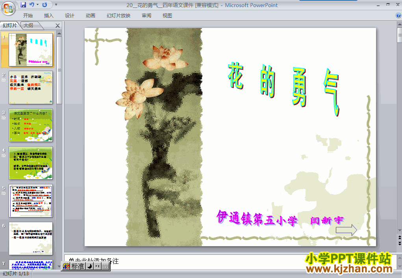Show the 幻灯片 thumbnails pane tab
The height and width of the screenshot is (278, 402).
click(10, 25)
